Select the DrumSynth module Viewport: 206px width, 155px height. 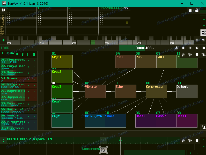click(x=95, y=121)
